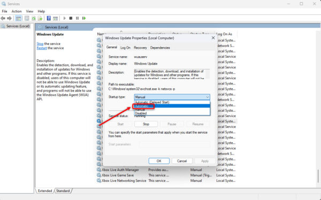This screenshot has height=200, width=321.
Task: Click the svchost.exe path to executable text
Action: tap(142, 89)
